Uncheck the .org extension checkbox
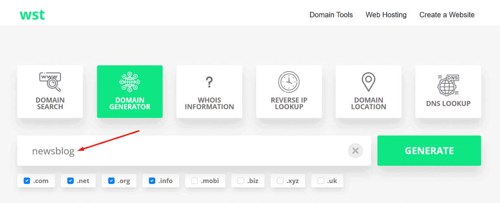 111,181
